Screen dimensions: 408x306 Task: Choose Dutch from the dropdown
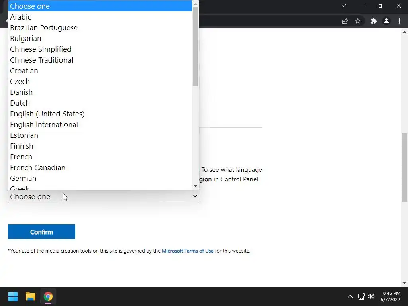click(x=100, y=103)
